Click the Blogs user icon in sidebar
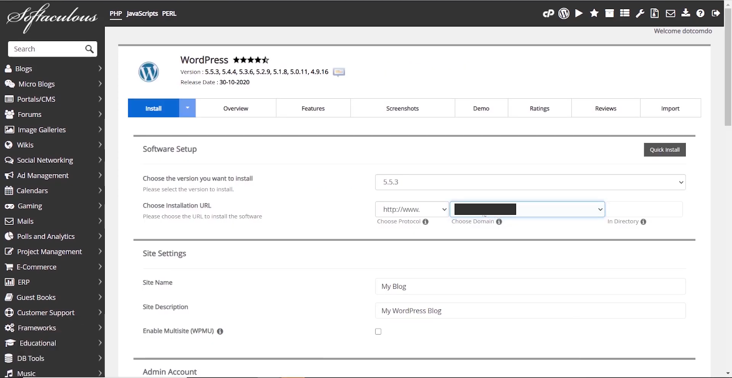This screenshot has width=732, height=378. point(8,69)
